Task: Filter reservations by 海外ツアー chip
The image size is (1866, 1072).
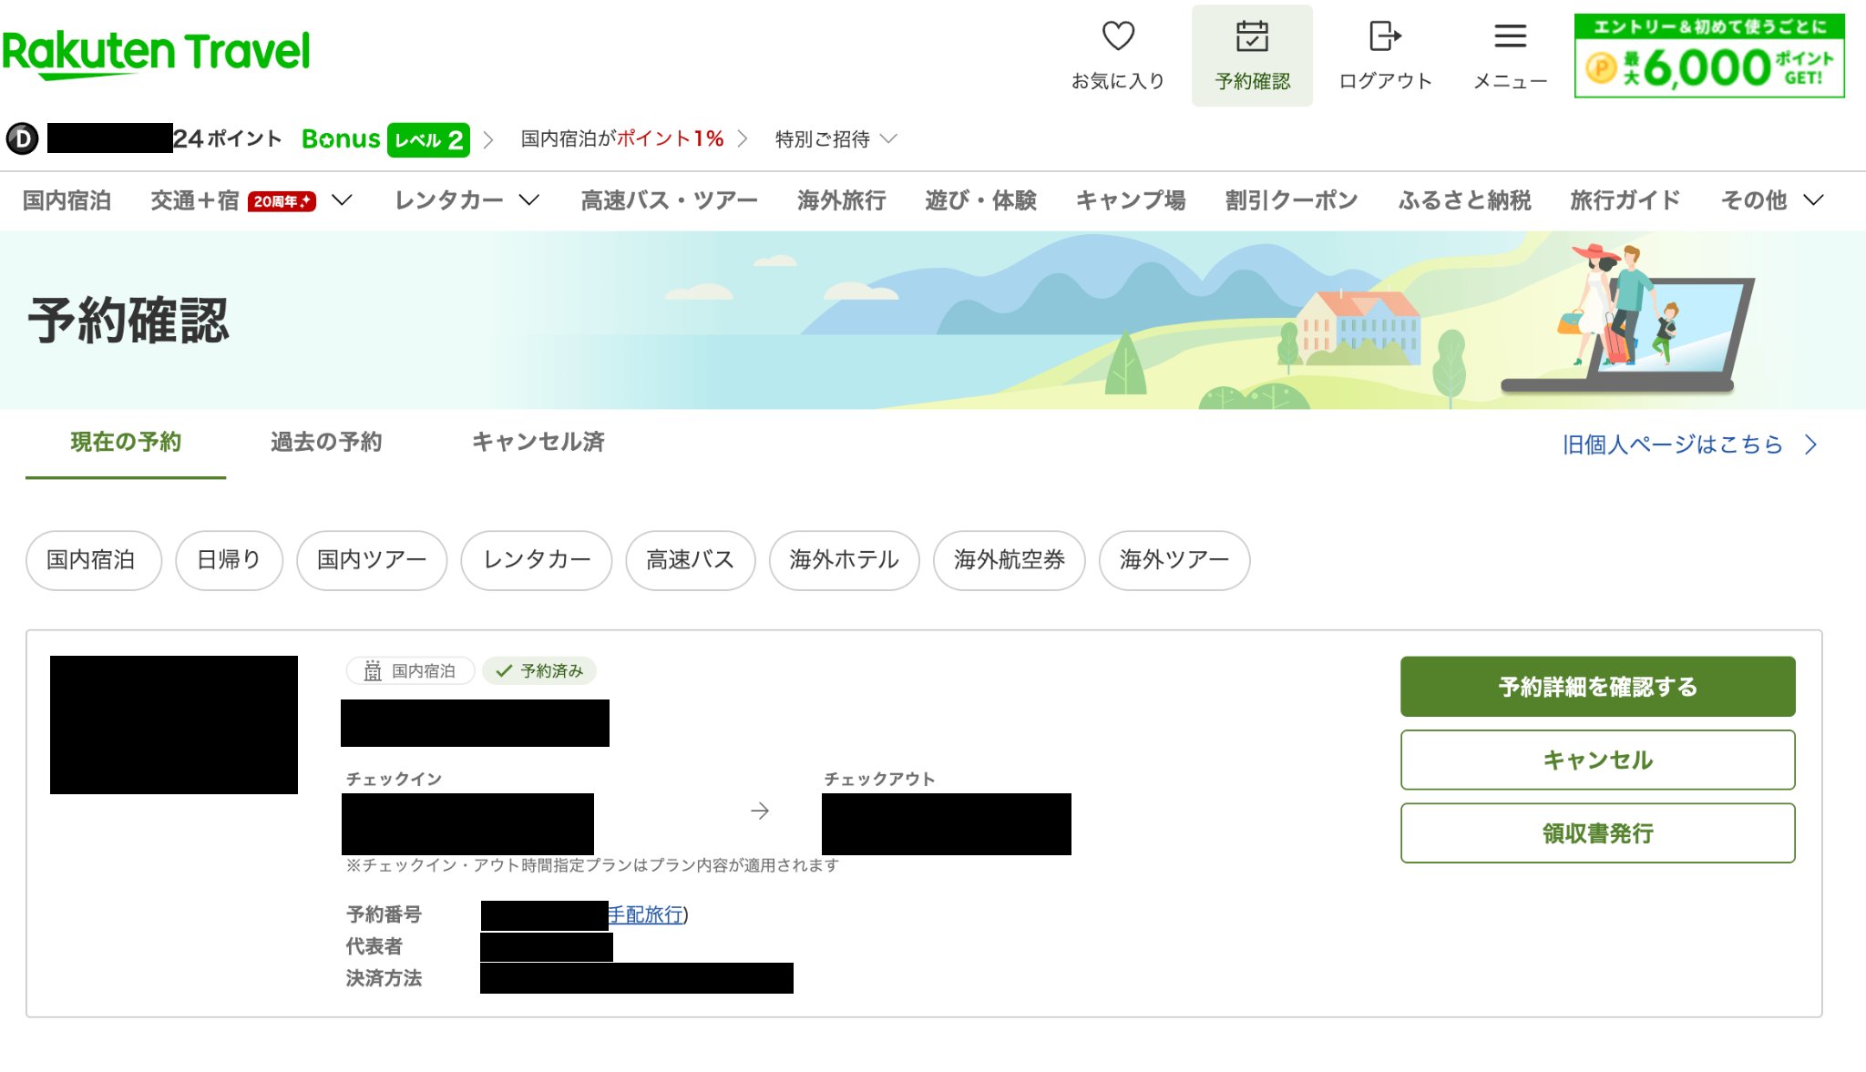Action: click(1174, 560)
